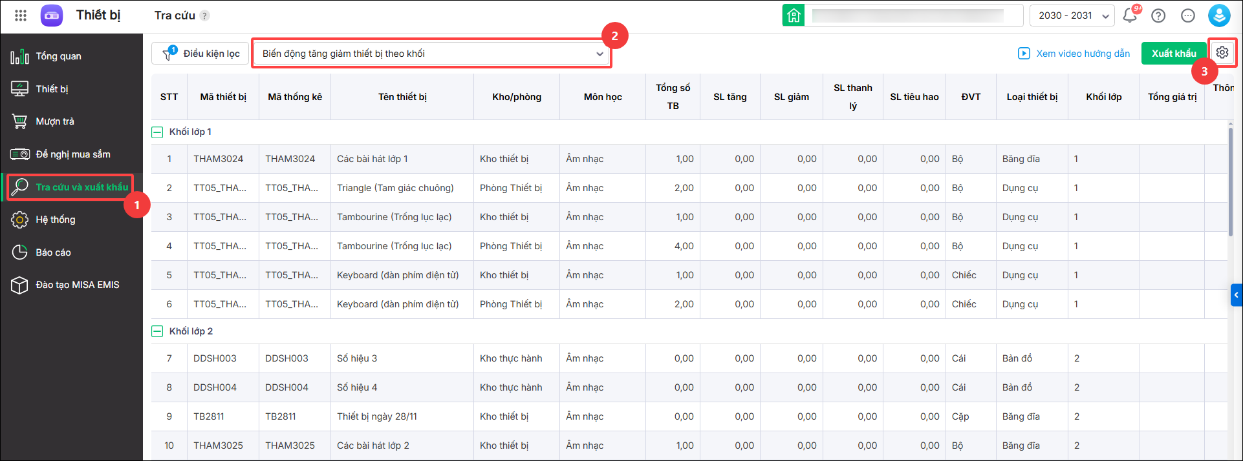
Task: Open the chat bubble icon in header
Action: [1188, 15]
